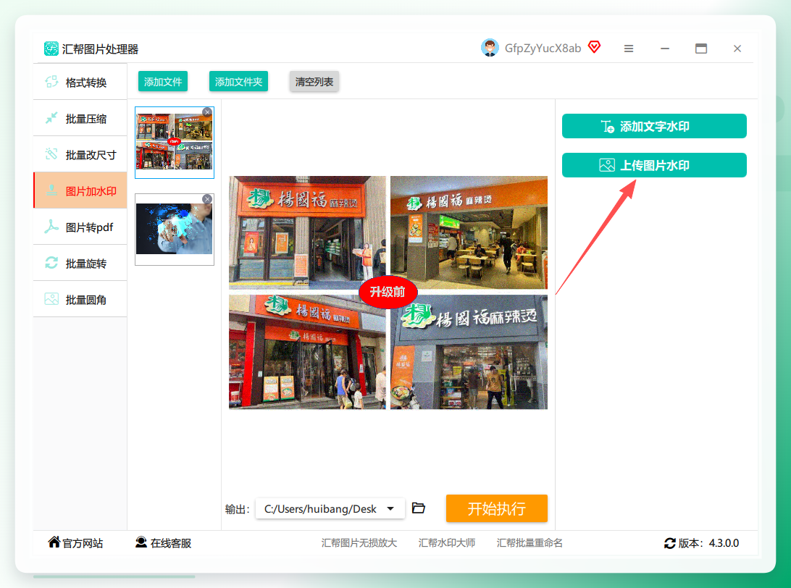This screenshot has width=791, height=588.
Task: Click the 批量改尺寸 ruler icon
Action: 51,154
